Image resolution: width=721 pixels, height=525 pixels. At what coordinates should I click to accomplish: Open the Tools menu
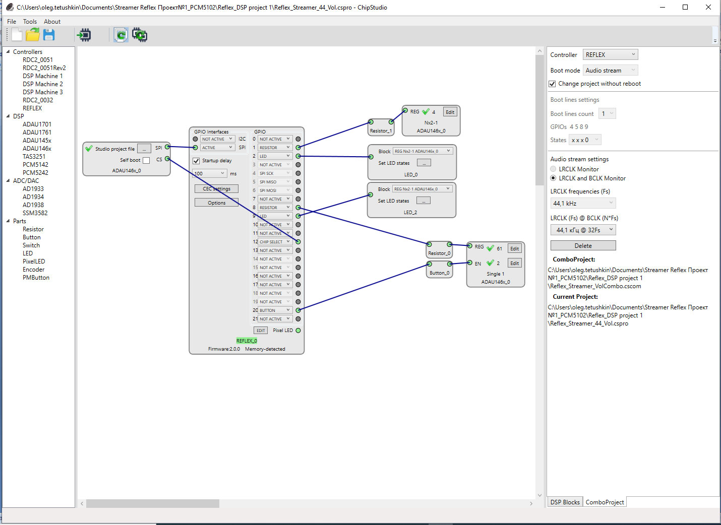(30, 21)
